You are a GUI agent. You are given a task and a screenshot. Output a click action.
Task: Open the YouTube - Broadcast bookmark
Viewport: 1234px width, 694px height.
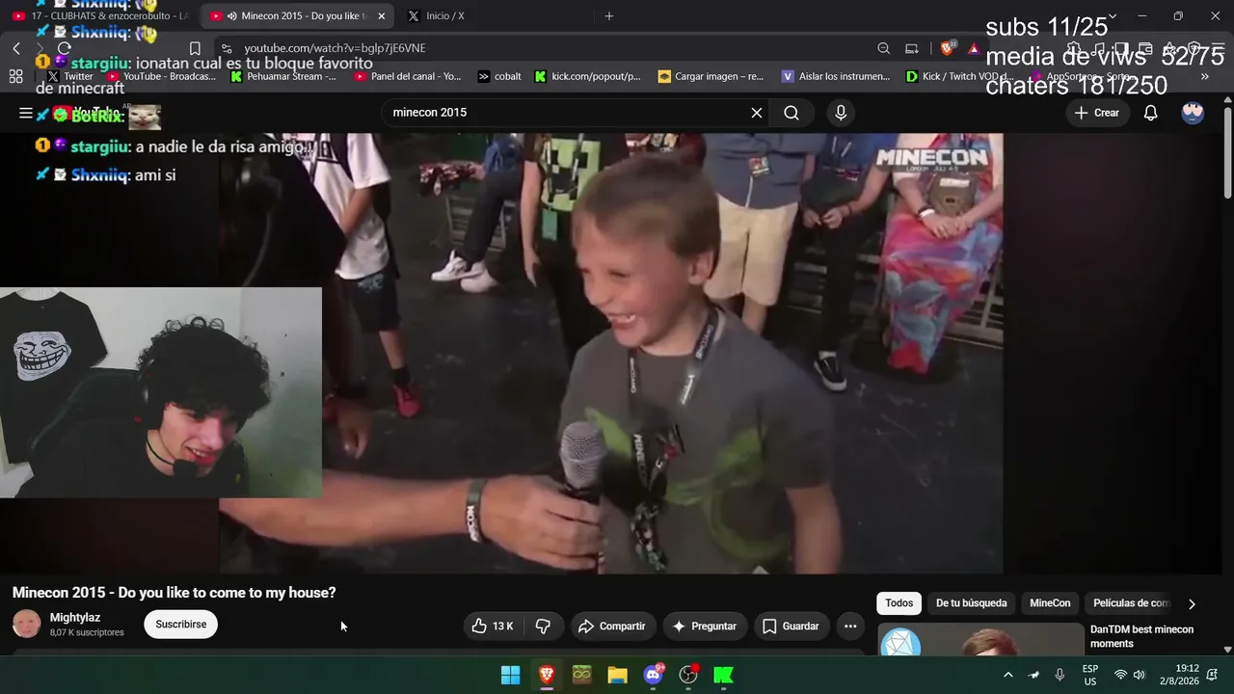[x=162, y=76]
